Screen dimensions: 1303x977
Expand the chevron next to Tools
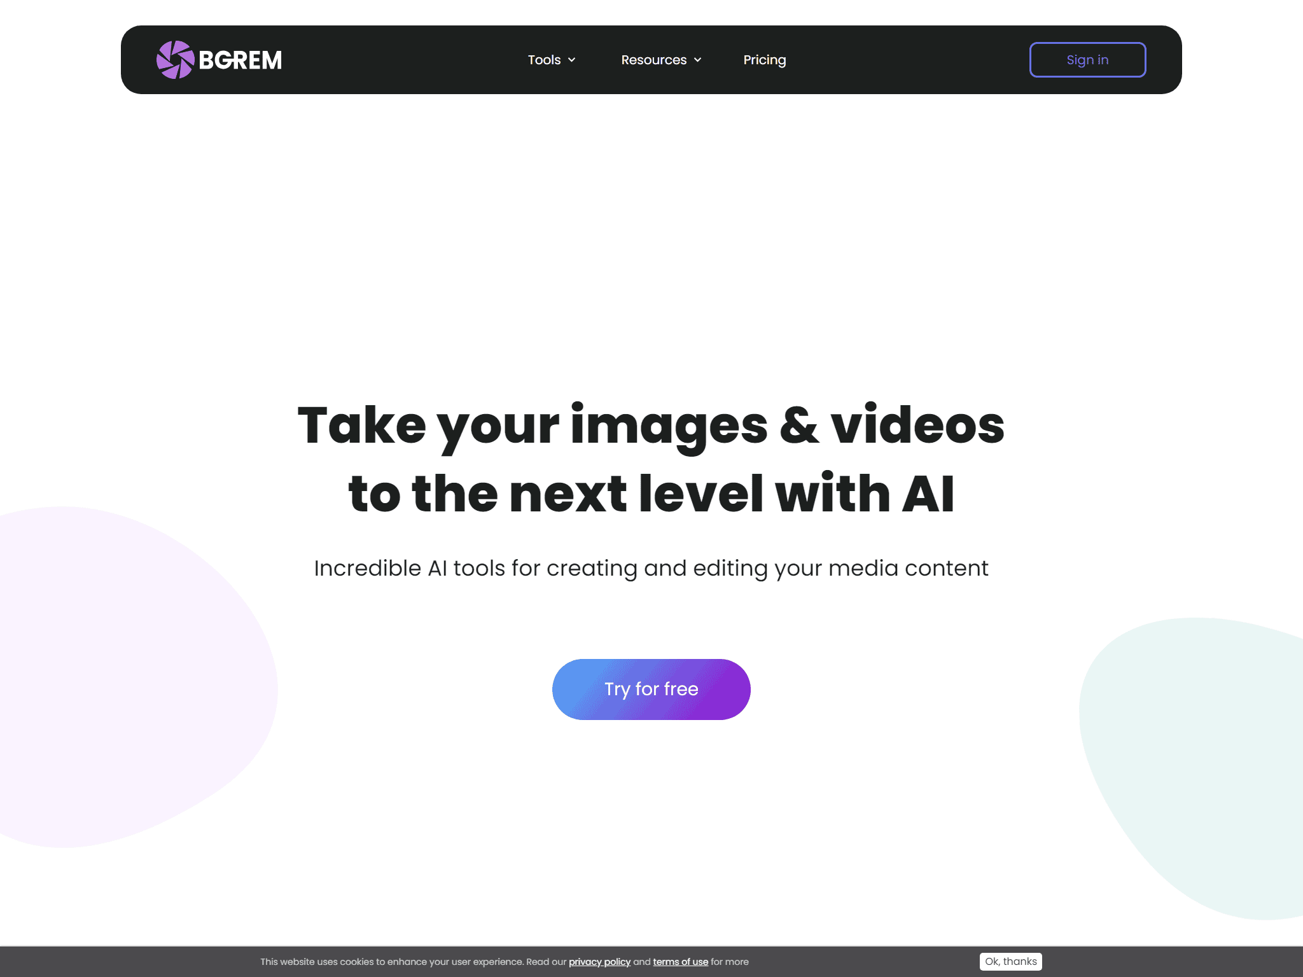tap(571, 60)
